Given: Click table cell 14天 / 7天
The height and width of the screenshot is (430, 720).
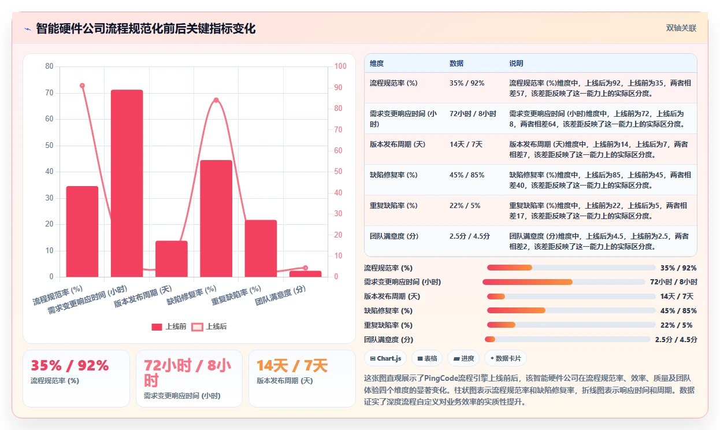Looking at the screenshot, I should pos(466,144).
